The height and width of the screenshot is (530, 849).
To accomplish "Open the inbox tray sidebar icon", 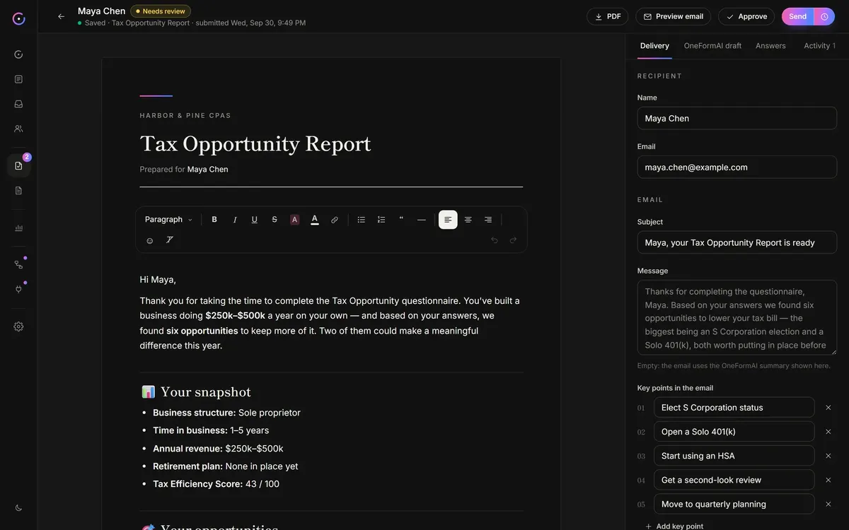I will click(18, 104).
